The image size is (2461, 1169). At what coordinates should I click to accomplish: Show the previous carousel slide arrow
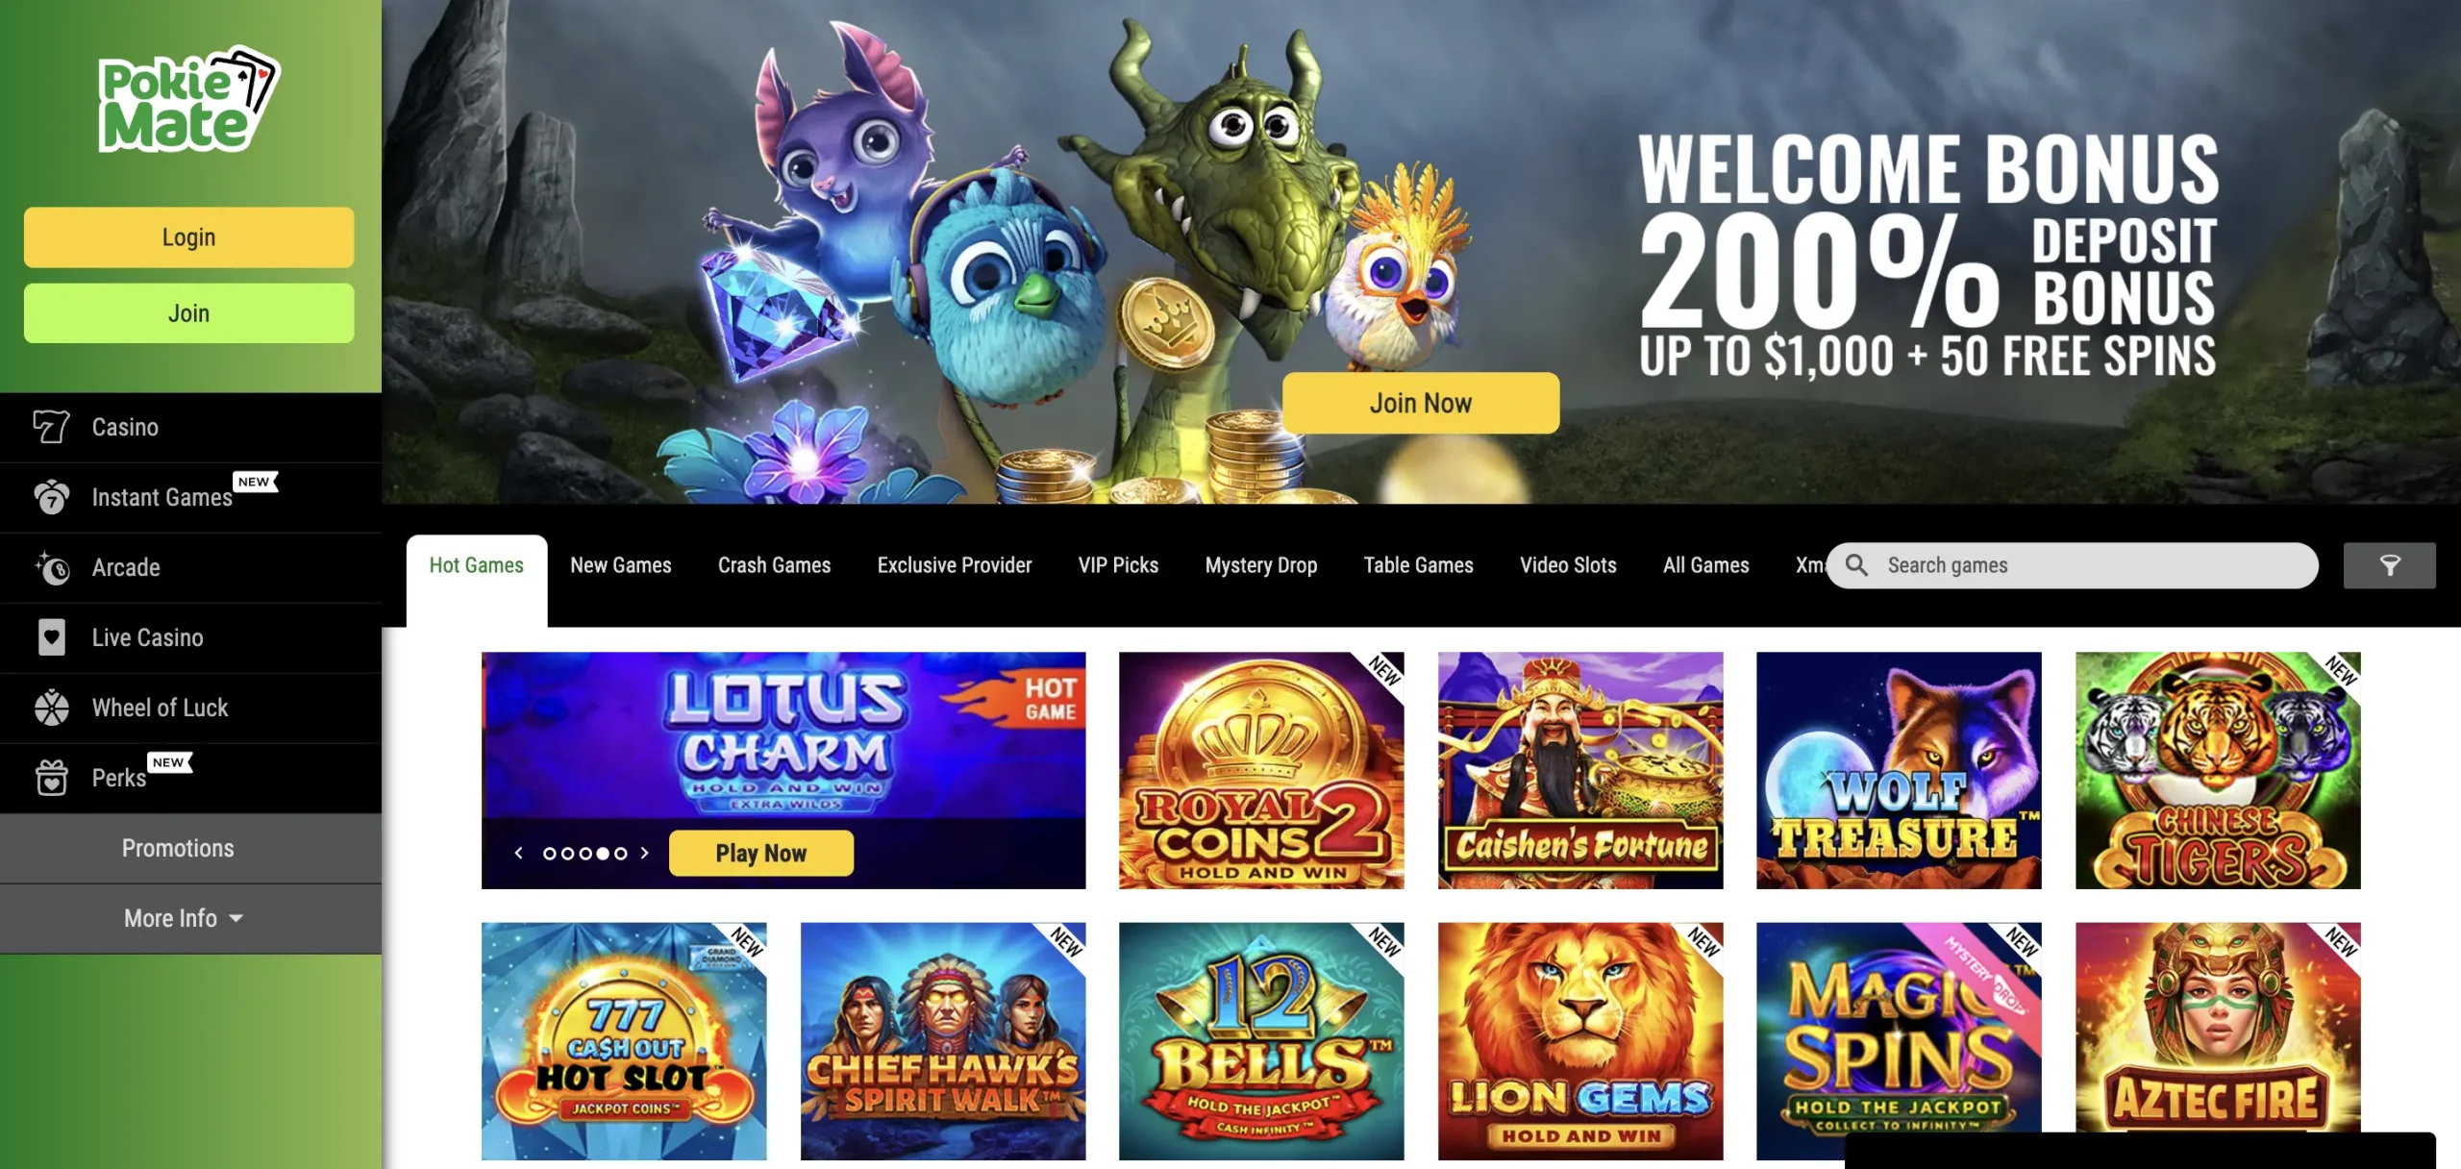click(x=519, y=853)
